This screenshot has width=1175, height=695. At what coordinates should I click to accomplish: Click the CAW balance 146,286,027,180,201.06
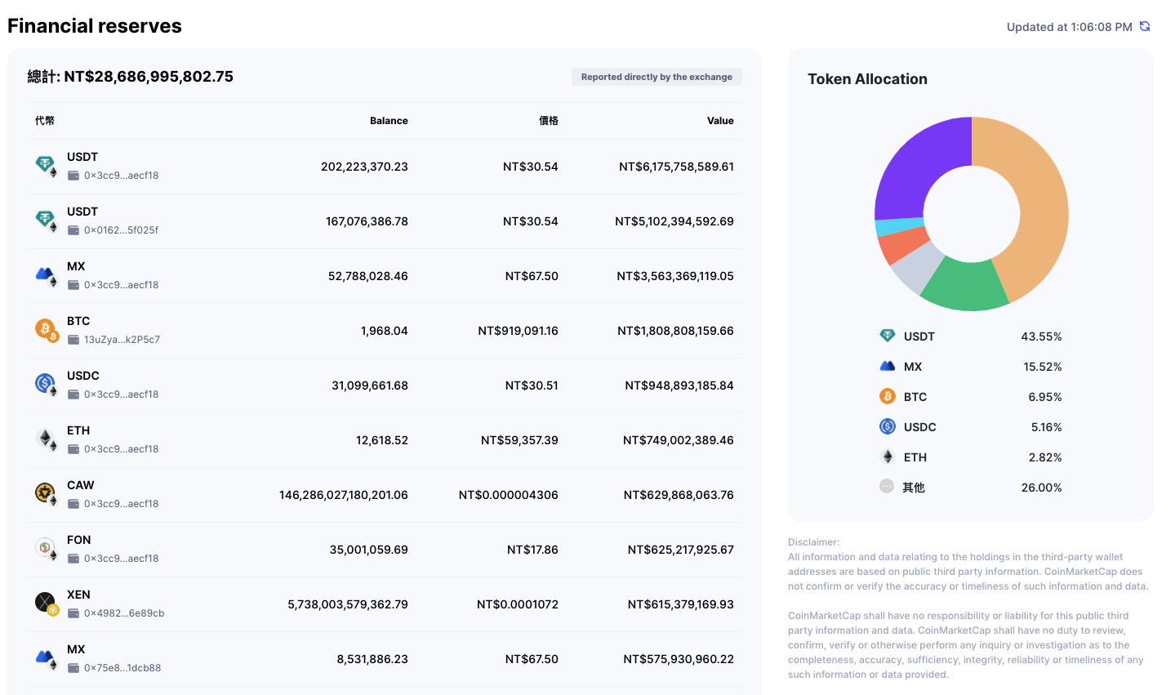tap(344, 495)
